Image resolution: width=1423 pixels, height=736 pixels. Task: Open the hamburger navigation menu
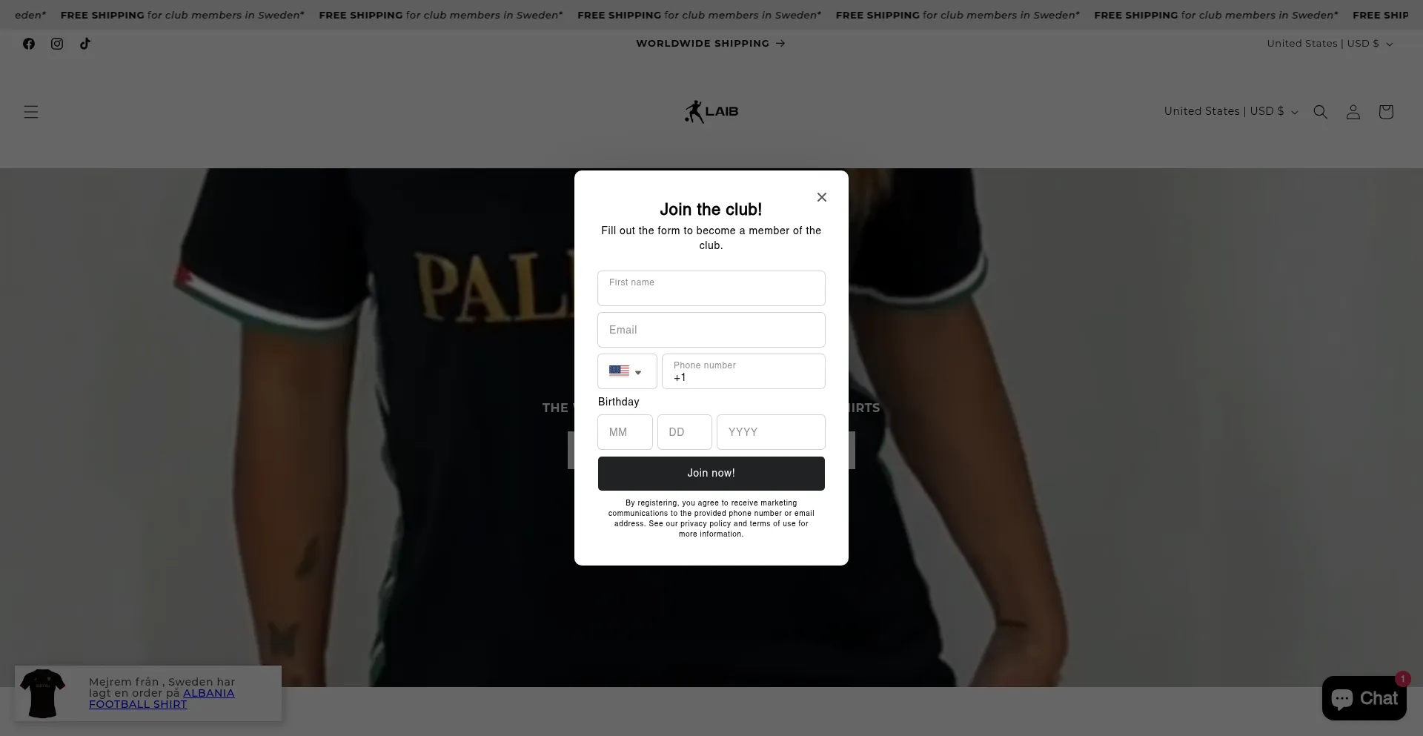click(31, 112)
